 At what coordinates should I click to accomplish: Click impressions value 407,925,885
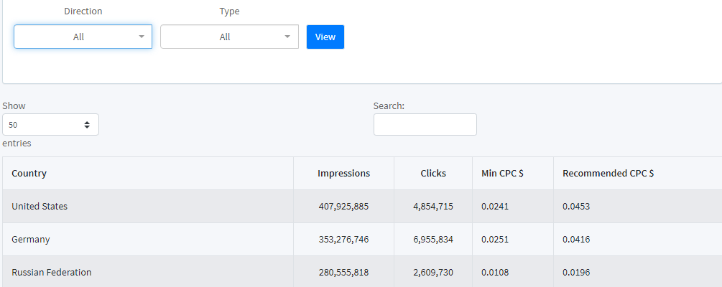(x=343, y=206)
